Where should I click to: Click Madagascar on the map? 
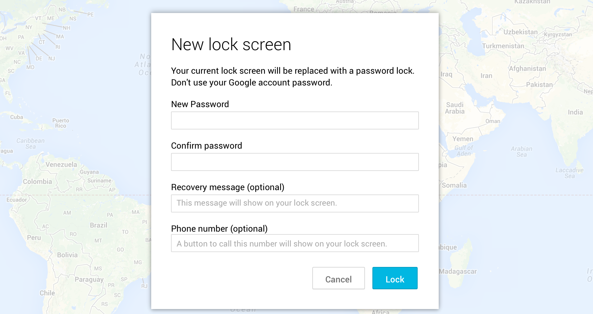tap(457, 271)
